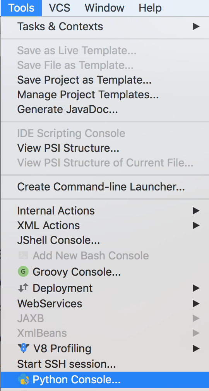Expand the V8 Profiling submenu arrow
The width and height of the screenshot is (209, 391).
(x=196, y=348)
